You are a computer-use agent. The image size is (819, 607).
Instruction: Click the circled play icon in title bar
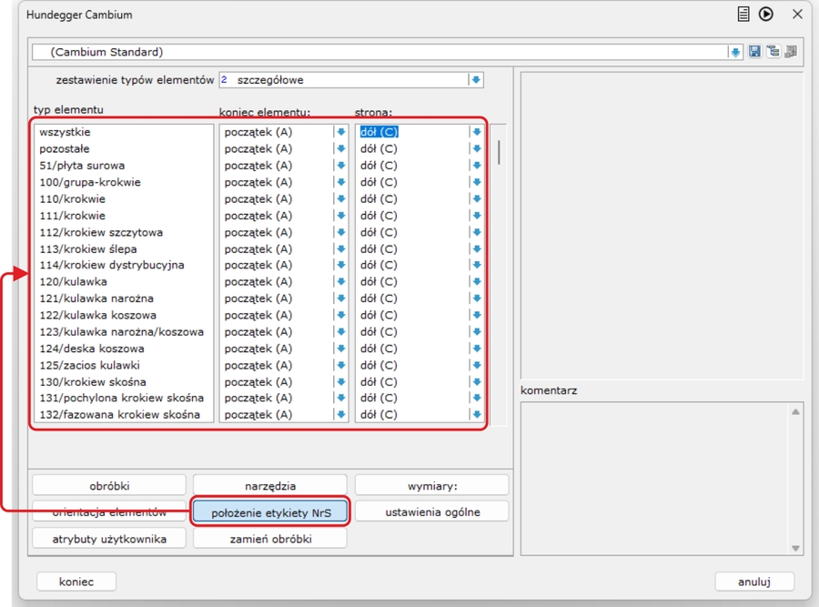pos(766,14)
